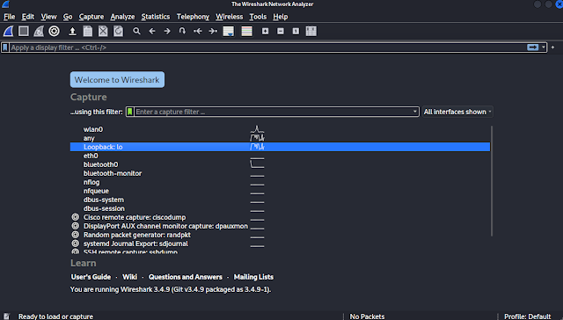Reset text to normal size icon

296,32
